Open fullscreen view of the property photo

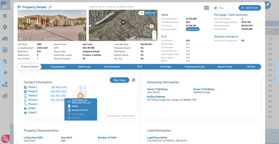pyautogui.click(x=84, y=39)
